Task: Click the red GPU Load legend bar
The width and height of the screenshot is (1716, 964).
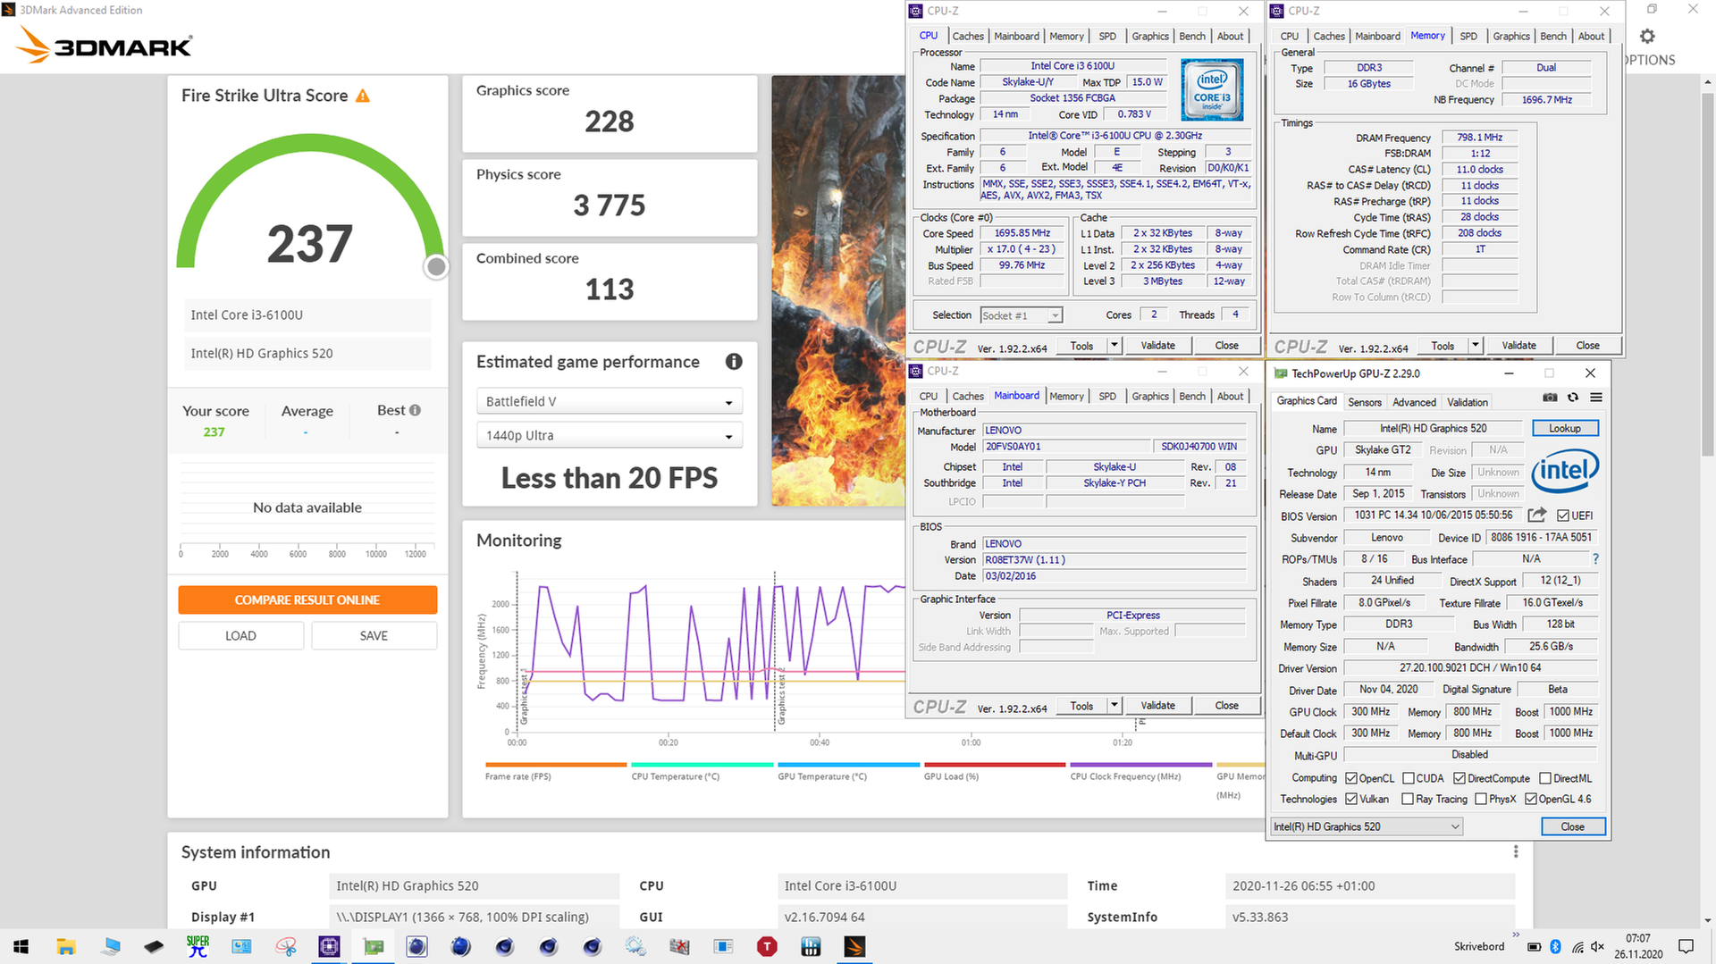Action: pyautogui.click(x=995, y=765)
